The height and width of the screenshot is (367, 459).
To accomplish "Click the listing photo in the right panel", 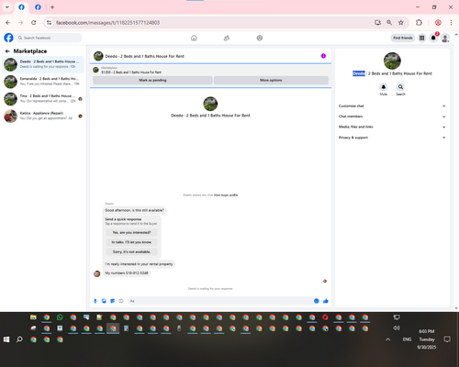I will [392, 61].
